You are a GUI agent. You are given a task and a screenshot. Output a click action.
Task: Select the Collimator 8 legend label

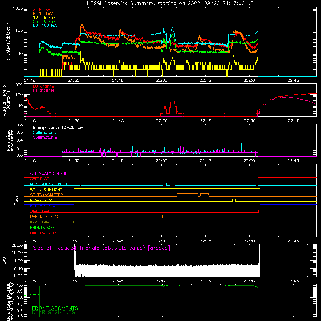[x=45, y=132]
